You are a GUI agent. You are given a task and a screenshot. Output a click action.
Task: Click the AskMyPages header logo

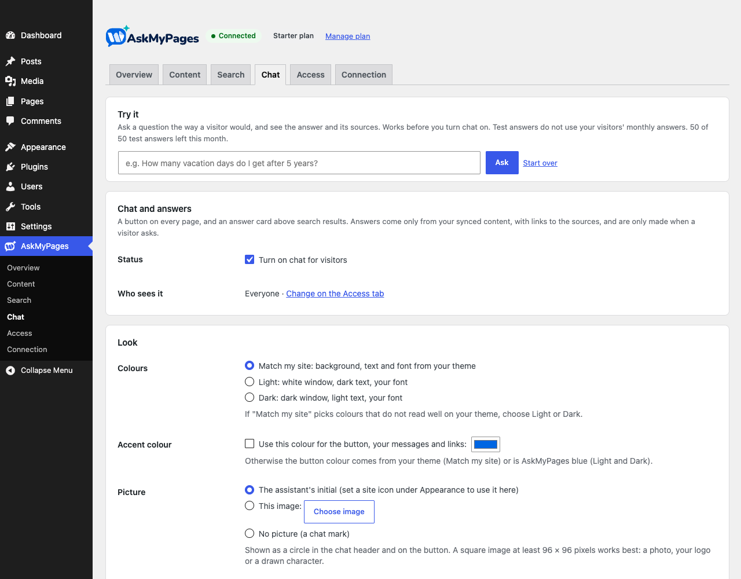pyautogui.click(x=152, y=36)
